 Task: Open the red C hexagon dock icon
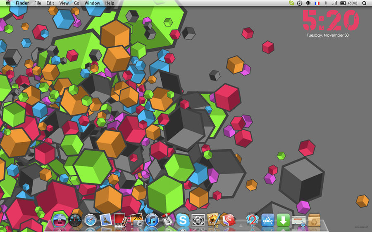[229, 220]
